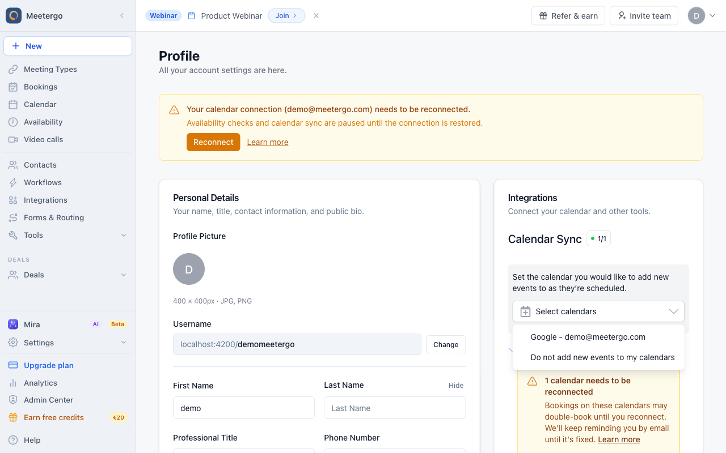
Task: Click the Settings gear icon
Action: (x=13, y=343)
